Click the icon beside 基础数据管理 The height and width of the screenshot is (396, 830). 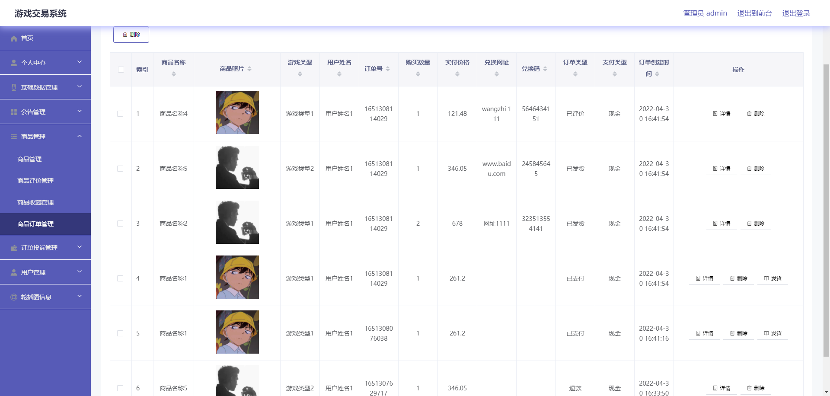[14, 87]
